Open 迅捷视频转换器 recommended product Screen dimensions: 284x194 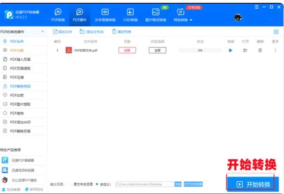[x=23, y=170]
